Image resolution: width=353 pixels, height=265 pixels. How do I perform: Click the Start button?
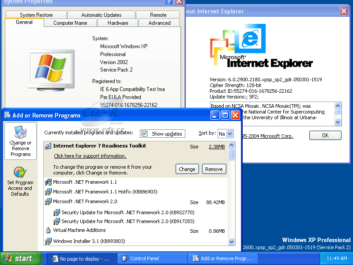coord(21,258)
